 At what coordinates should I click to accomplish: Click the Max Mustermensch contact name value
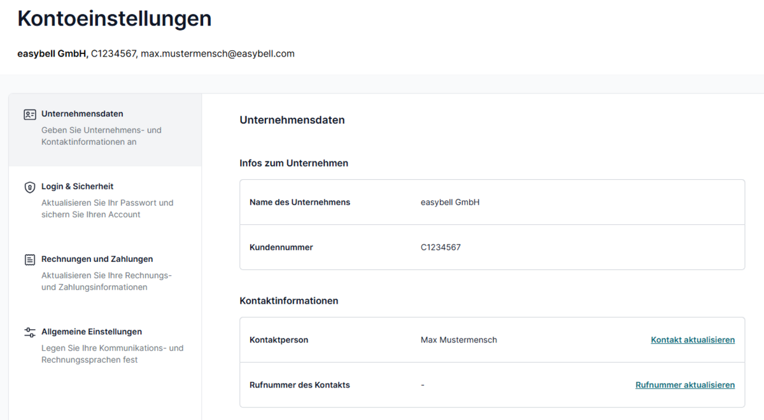(458, 340)
